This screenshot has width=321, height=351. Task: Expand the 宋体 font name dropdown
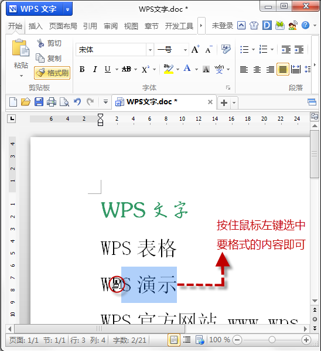150,50
